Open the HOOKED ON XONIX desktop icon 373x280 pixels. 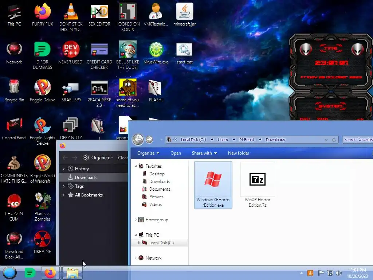[x=127, y=17]
